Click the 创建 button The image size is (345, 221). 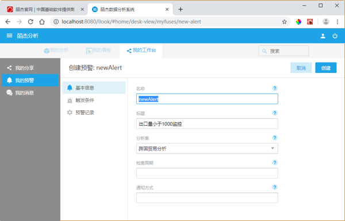[326, 68]
